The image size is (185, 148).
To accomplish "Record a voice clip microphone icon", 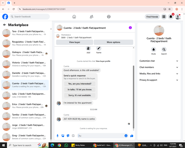I will (57, 136).
